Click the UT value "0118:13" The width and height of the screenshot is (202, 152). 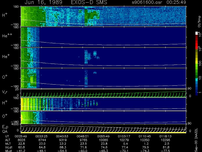165,136
